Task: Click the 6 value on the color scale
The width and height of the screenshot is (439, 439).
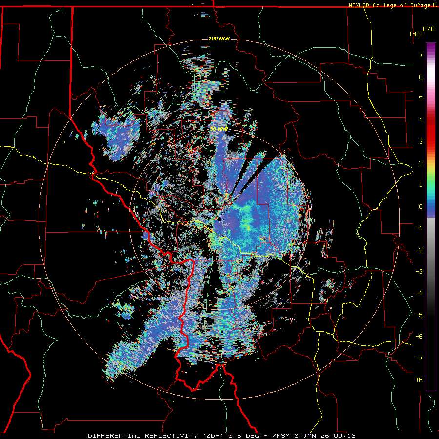Action: click(x=421, y=77)
